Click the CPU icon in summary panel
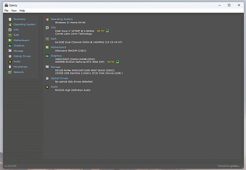This screenshot has height=170, width=246. pyautogui.click(x=47, y=28)
